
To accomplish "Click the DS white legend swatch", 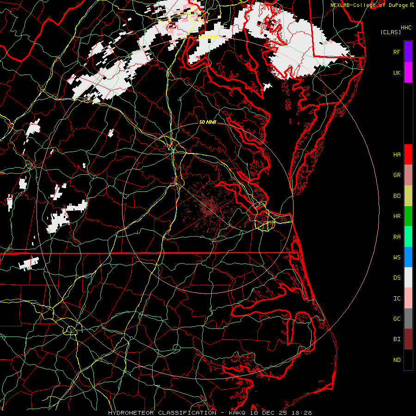I will tap(408, 277).
